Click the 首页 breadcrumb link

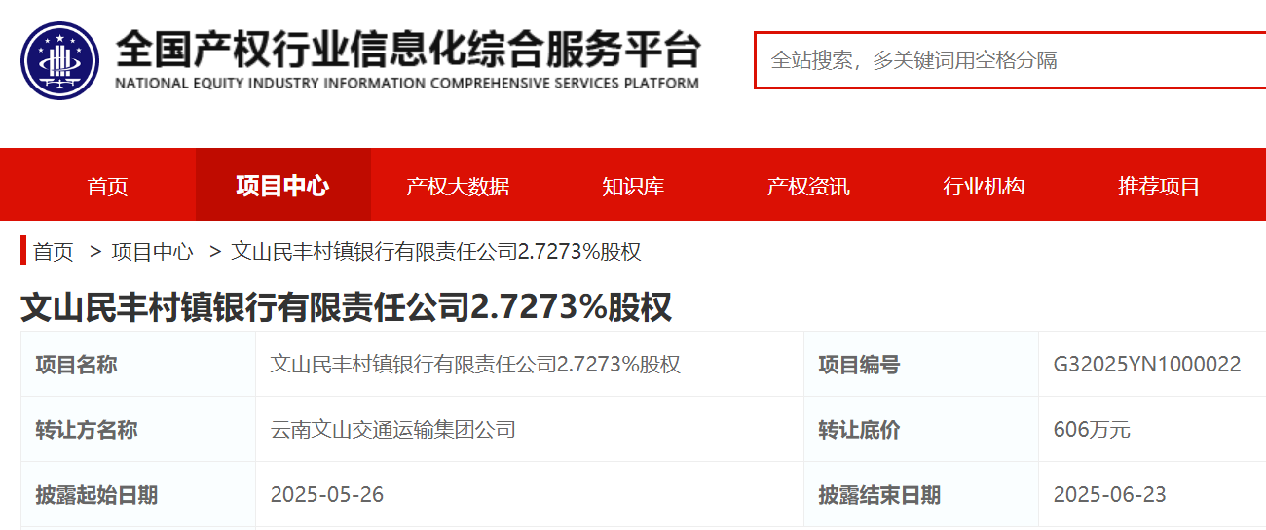[54, 252]
